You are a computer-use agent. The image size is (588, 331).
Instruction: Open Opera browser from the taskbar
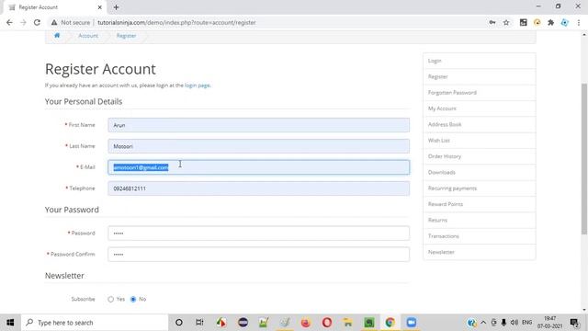point(327,323)
